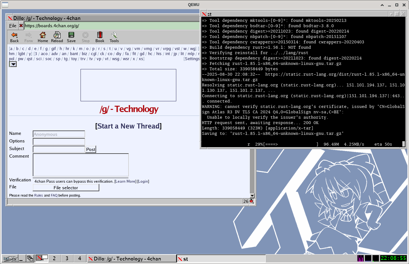Go to toy board link
409x264 pixels.
[74, 59]
